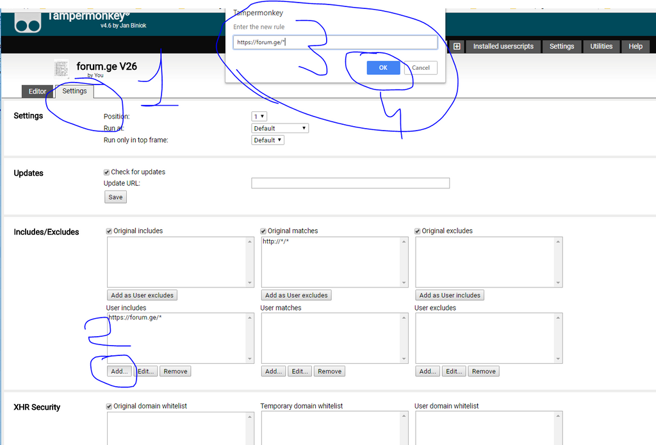Open the Utilities tab
Screen dimensions: 656x445
tap(601, 47)
